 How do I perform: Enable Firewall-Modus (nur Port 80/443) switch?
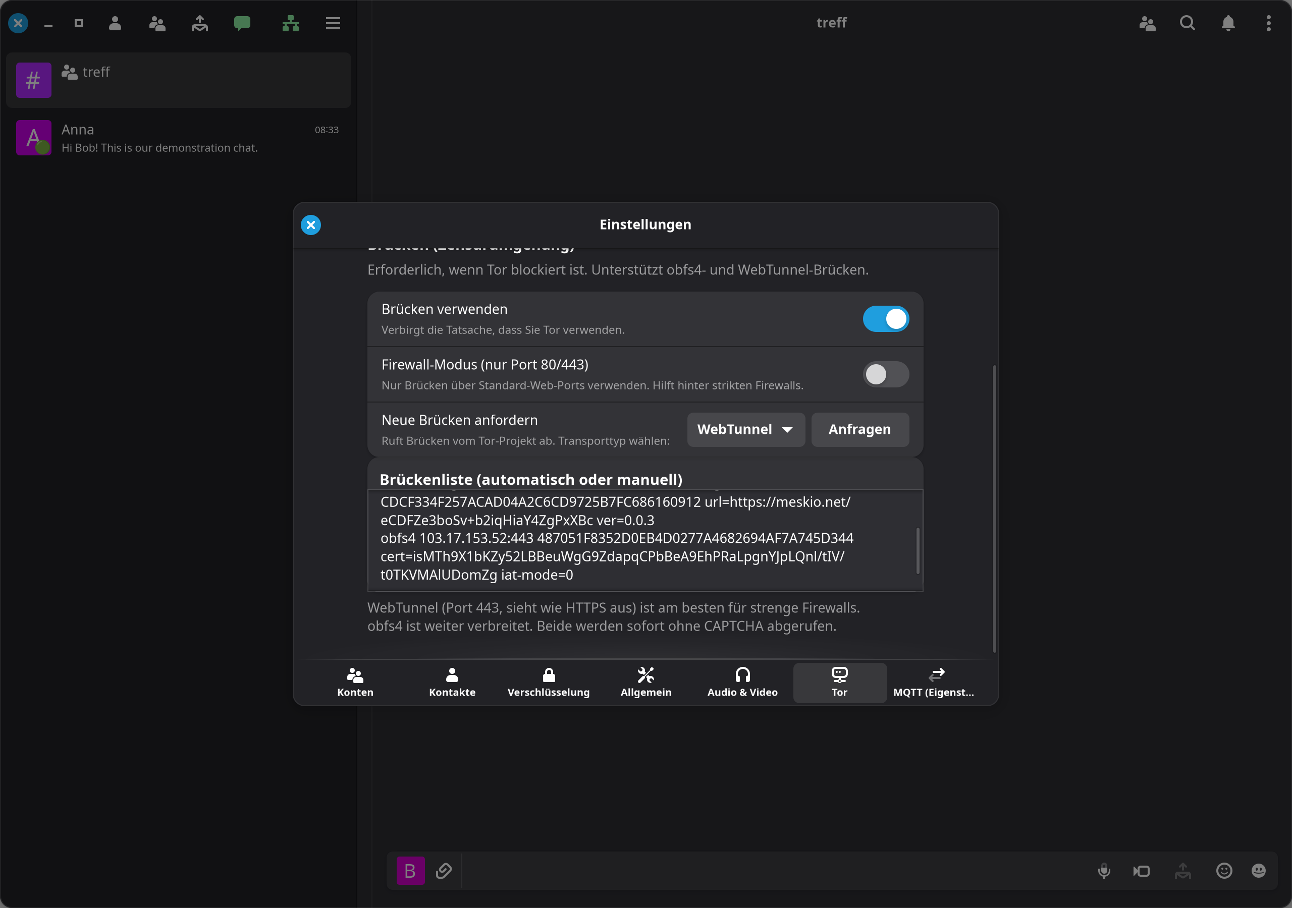click(886, 374)
